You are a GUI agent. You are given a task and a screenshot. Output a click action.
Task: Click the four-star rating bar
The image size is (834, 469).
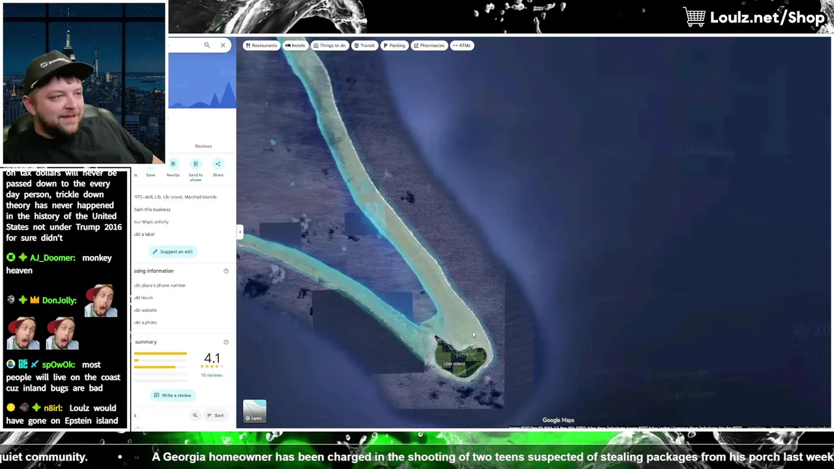click(160, 360)
